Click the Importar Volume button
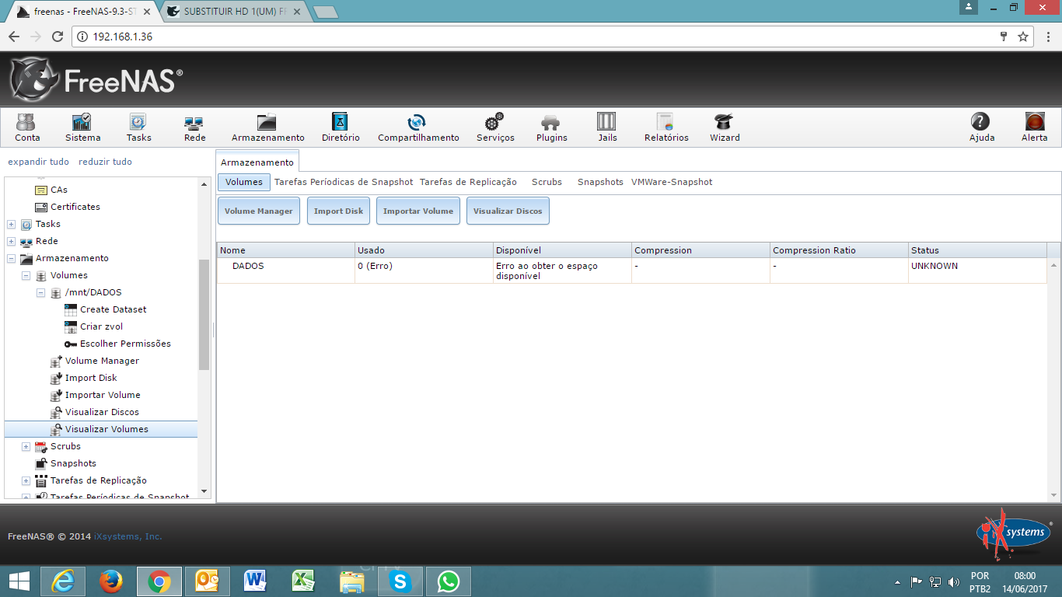The height and width of the screenshot is (597, 1062). tap(418, 211)
